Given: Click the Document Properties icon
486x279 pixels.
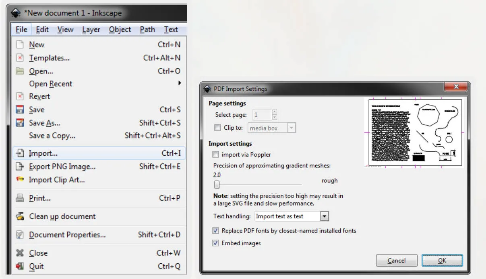Looking at the screenshot, I should click(x=20, y=235).
